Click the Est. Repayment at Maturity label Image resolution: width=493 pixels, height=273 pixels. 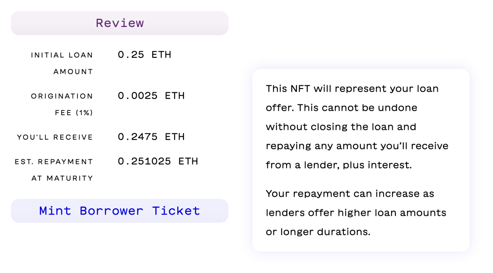pos(54,170)
